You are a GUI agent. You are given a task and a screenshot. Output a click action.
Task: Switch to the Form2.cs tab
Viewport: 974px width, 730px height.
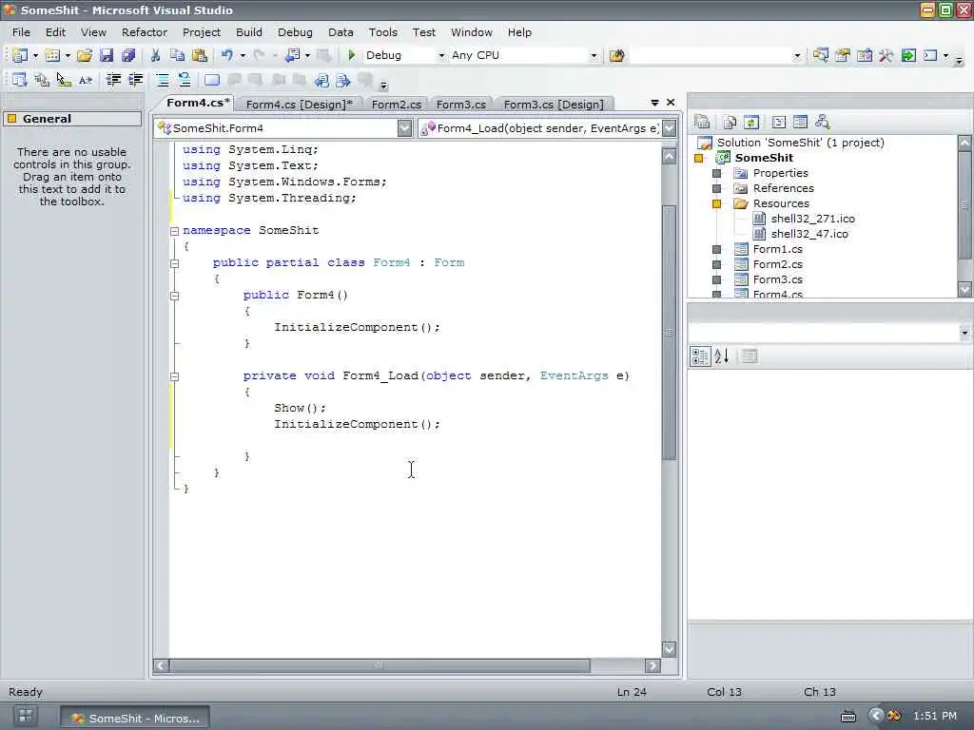click(397, 105)
